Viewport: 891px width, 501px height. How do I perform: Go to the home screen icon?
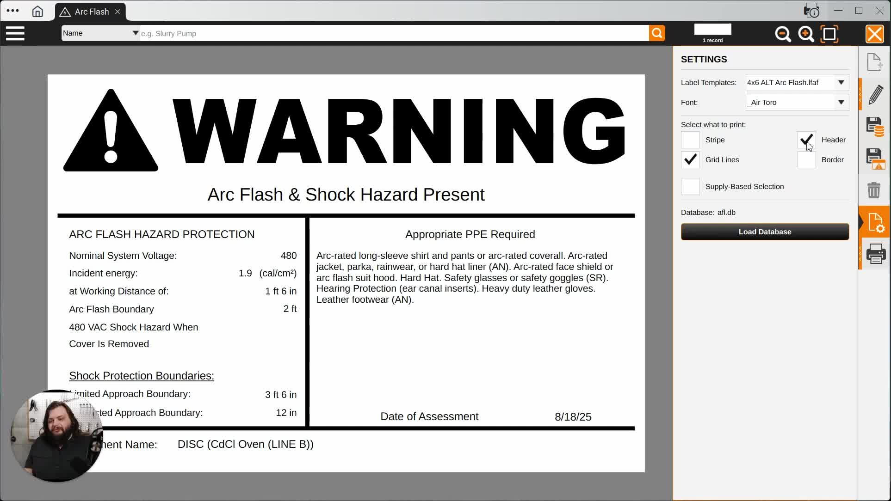tap(37, 12)
